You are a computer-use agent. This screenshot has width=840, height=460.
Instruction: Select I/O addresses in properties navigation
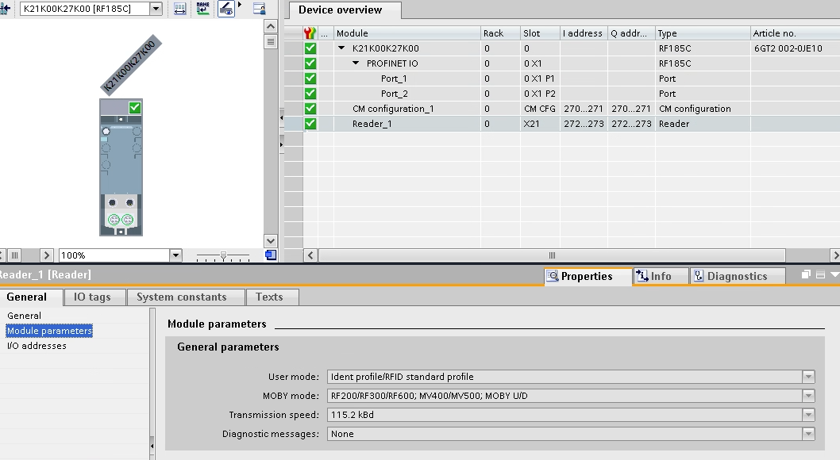(37, 346)
